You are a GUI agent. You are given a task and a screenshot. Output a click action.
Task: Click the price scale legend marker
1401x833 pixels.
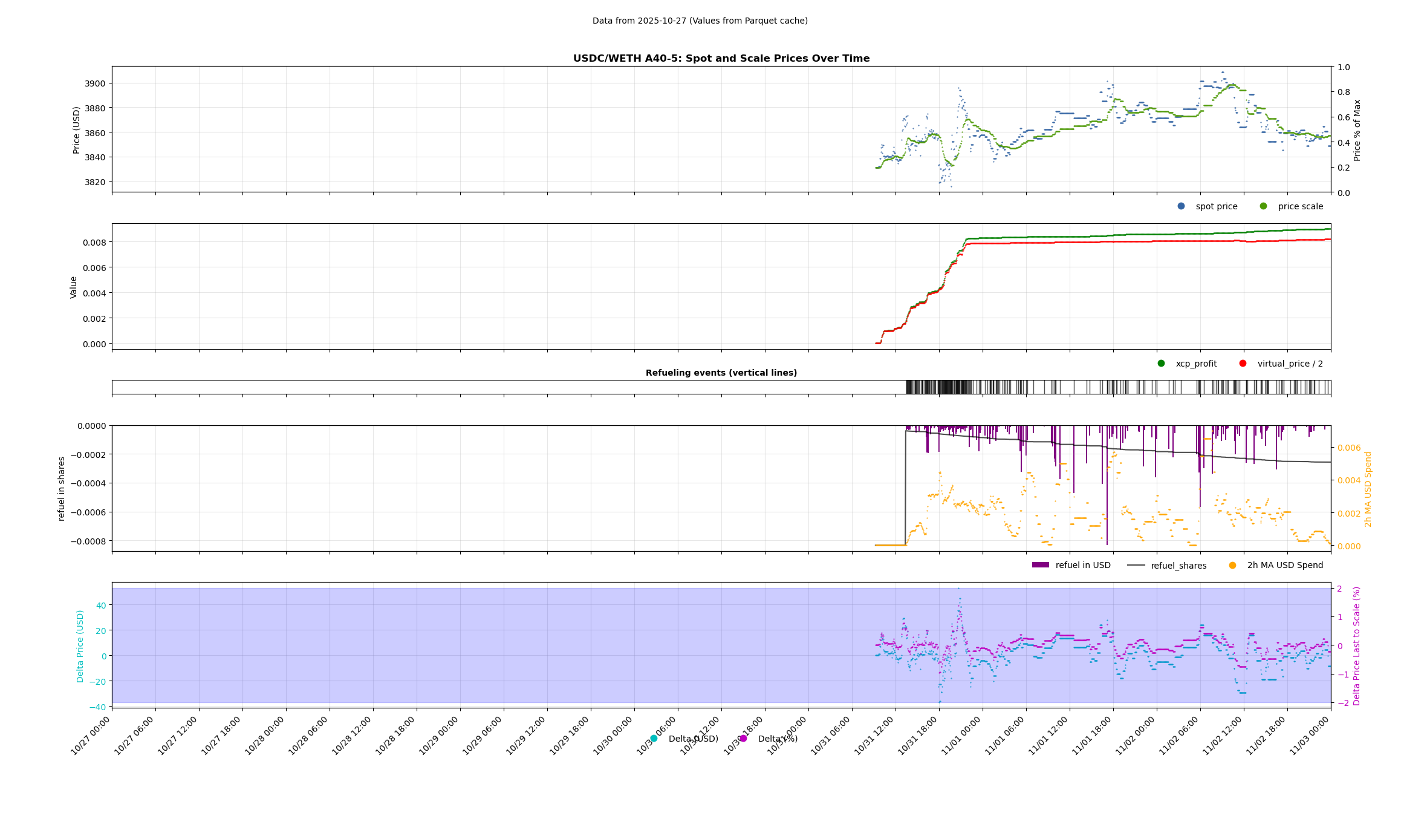(1263, 206)
